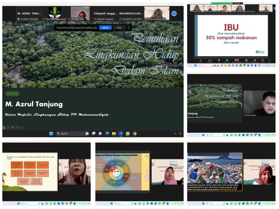Open Participants in IBU slide Zoom toolbar

[x=210, y=61]
